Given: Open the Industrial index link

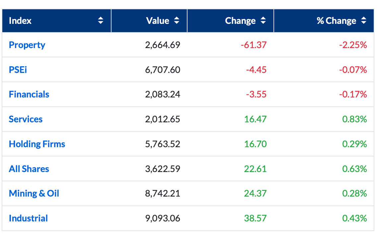Looking at the screenshot, I should 28,218.
